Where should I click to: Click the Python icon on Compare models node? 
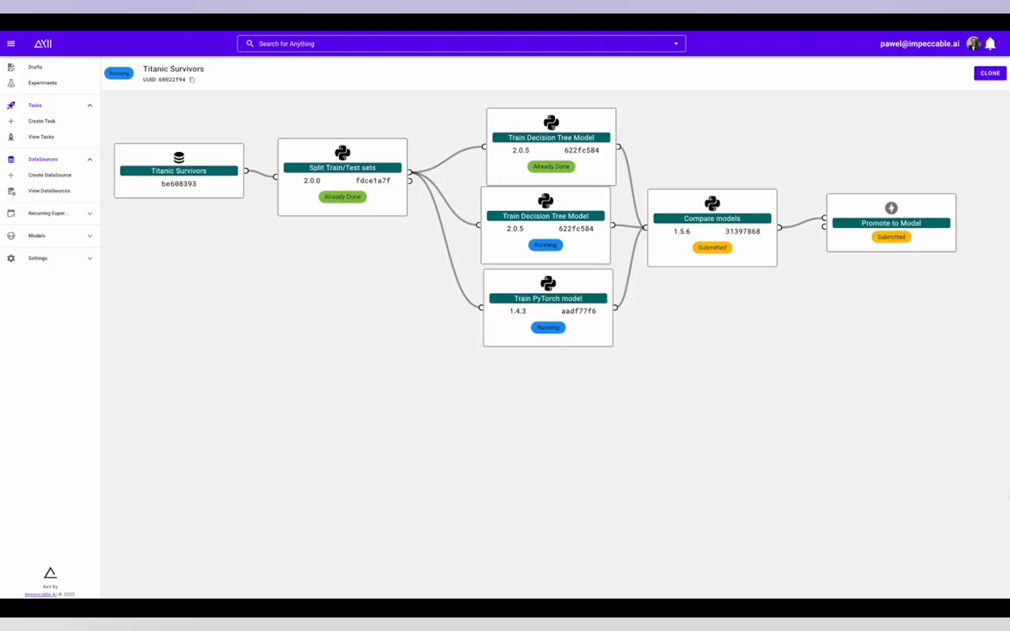(x=712, y=203)
